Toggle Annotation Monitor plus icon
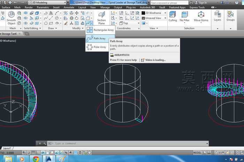The image size is (244, 162). [x=90, y=153]
